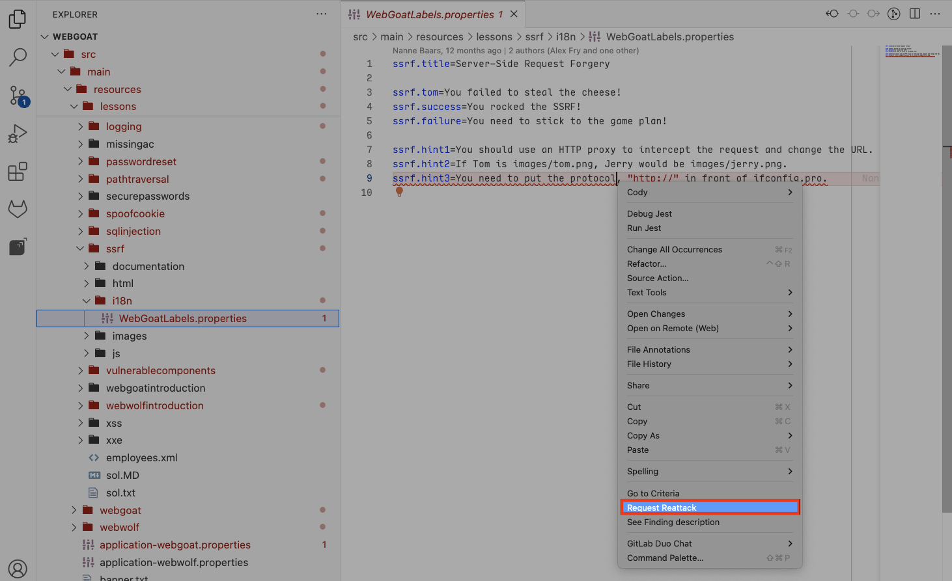Choose Refactor... menu item
This screenshot has width=952, height=581.
[710, 263]
